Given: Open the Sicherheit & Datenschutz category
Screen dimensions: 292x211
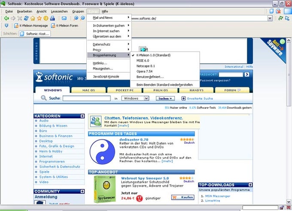Looking at the screenshot, I should (x=60, y=166).
